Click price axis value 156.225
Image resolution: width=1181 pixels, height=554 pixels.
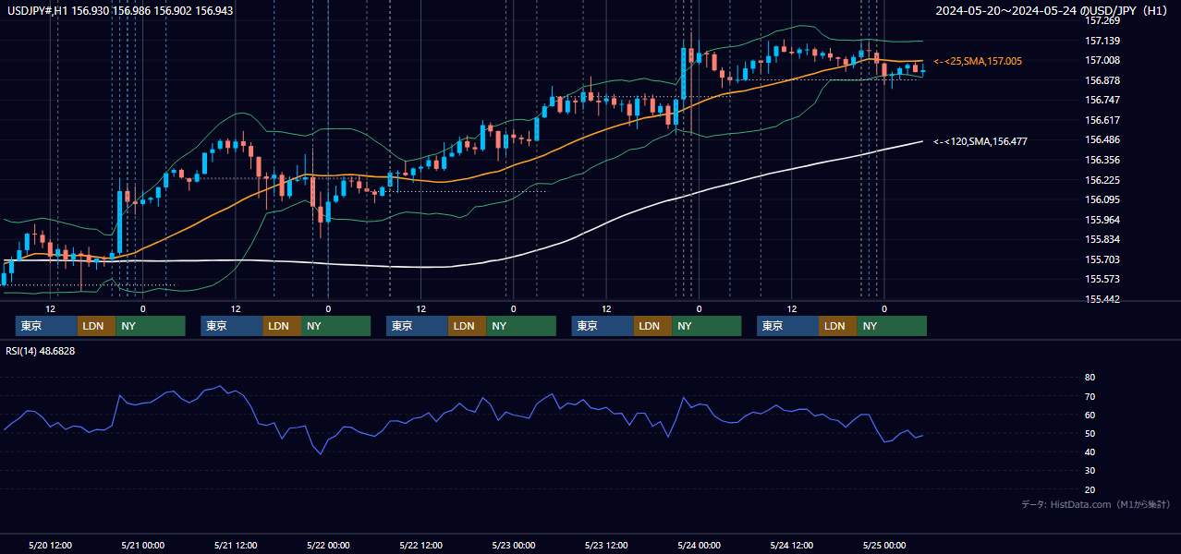tap(1102, 180)
